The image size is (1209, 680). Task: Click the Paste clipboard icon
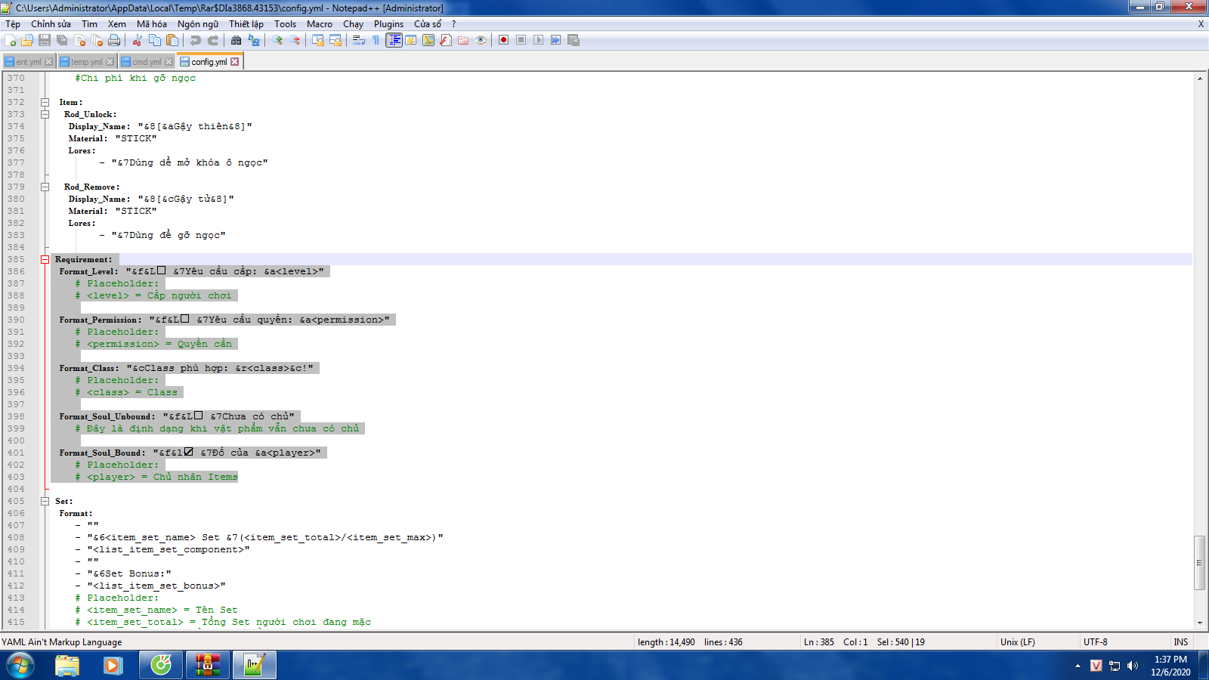tap(172, 40)
